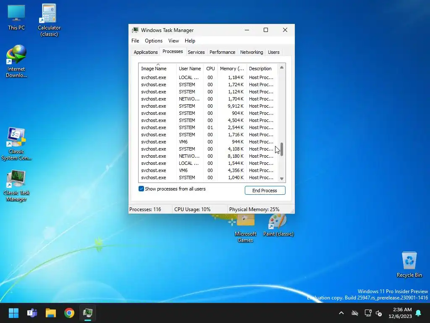
Task: Select svchost.exe row with 1,704 K
Action: pos(207,99)
